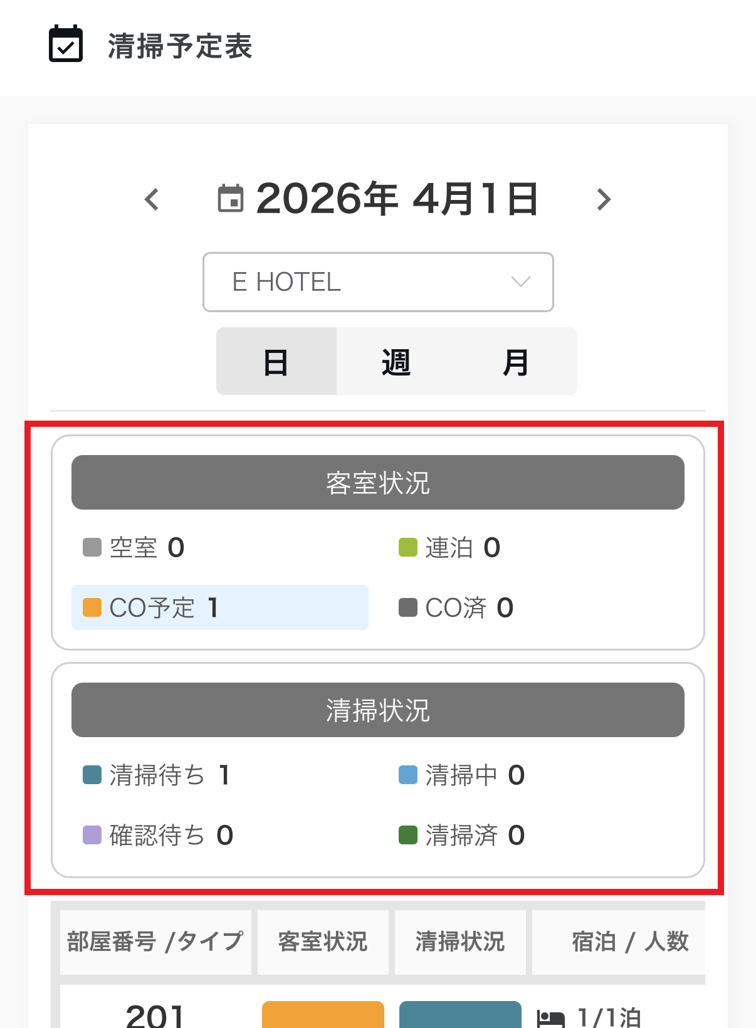Filter by 清掃中 status

click(462, 775)
